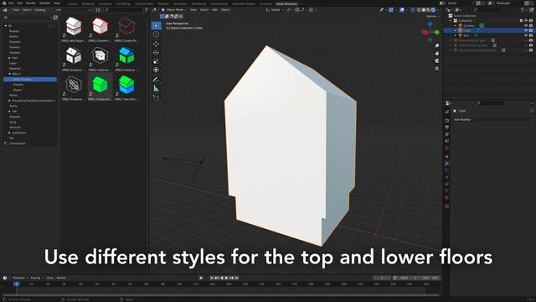Open the timeline Keying menu
536x302 pixels.
37,278
